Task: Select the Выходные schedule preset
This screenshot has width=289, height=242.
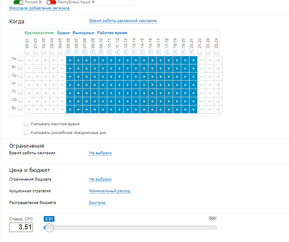Action: pyautogui.click(x=83, y=33)
